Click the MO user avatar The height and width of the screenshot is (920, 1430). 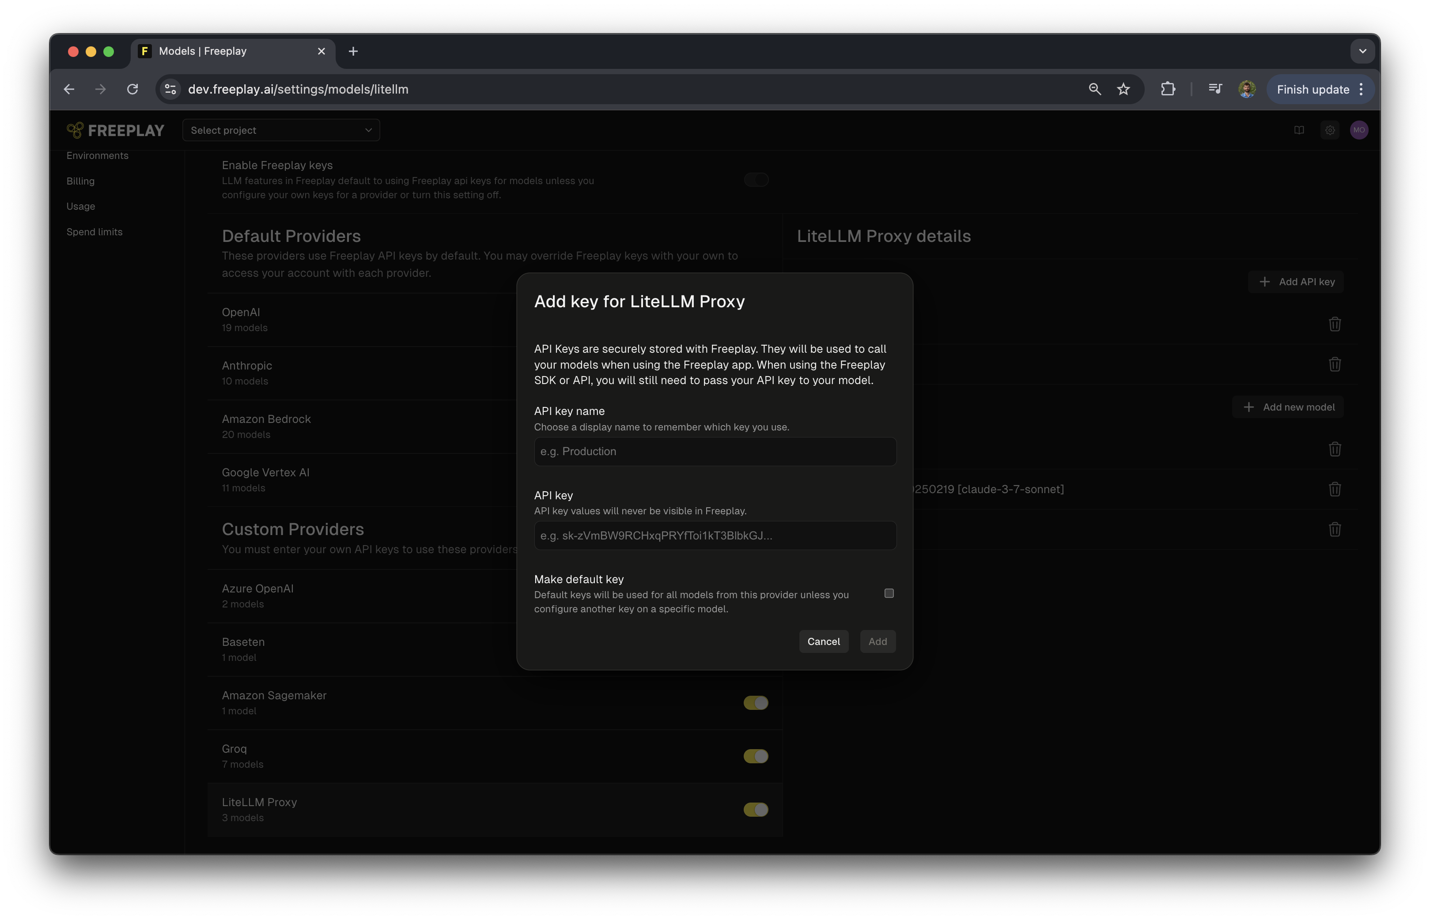1359,130
